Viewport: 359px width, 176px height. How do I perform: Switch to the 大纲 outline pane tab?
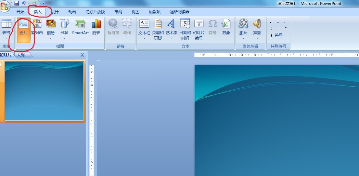(21, 55)
